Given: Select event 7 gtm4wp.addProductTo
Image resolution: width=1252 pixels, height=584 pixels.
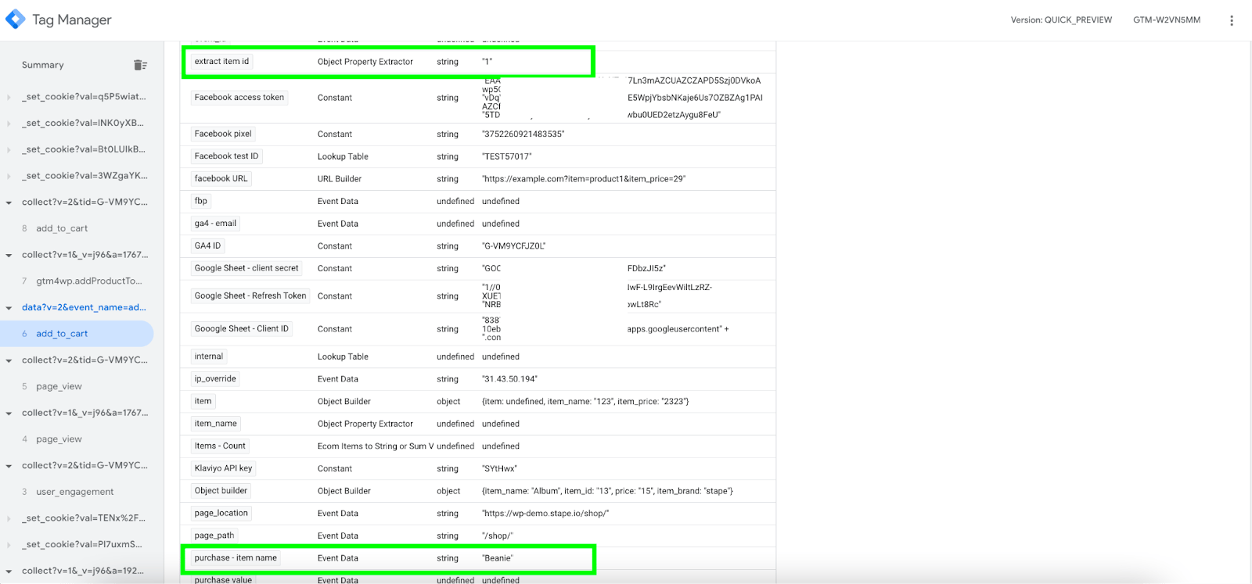Looking at the screenshot, I should coord(89,281).
